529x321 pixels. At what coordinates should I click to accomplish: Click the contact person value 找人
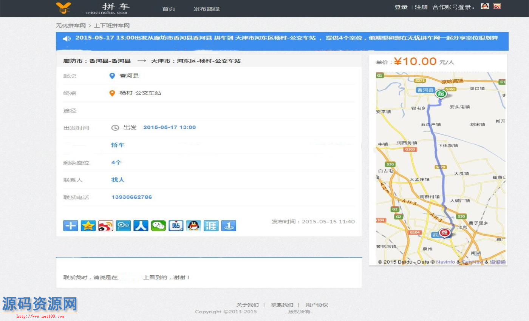pos(118,180)
